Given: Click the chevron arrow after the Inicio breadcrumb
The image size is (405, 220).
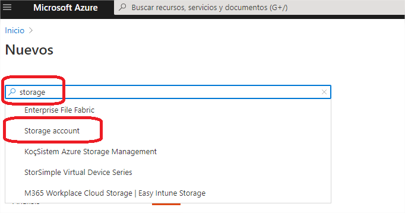Looking at the screenshot, I should (x=31, y=30).
